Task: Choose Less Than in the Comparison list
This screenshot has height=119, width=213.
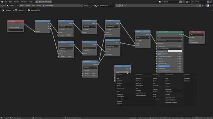Action: click(x=138, y=83)
